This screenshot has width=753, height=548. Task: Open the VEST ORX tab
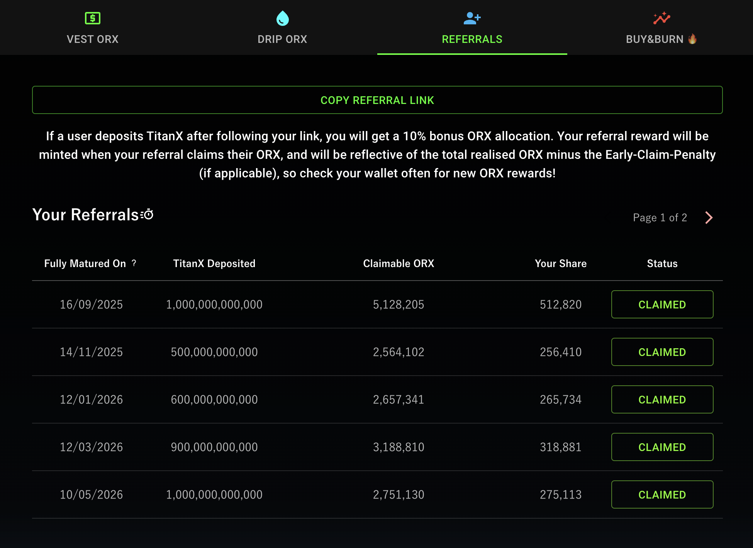point(93,39)
